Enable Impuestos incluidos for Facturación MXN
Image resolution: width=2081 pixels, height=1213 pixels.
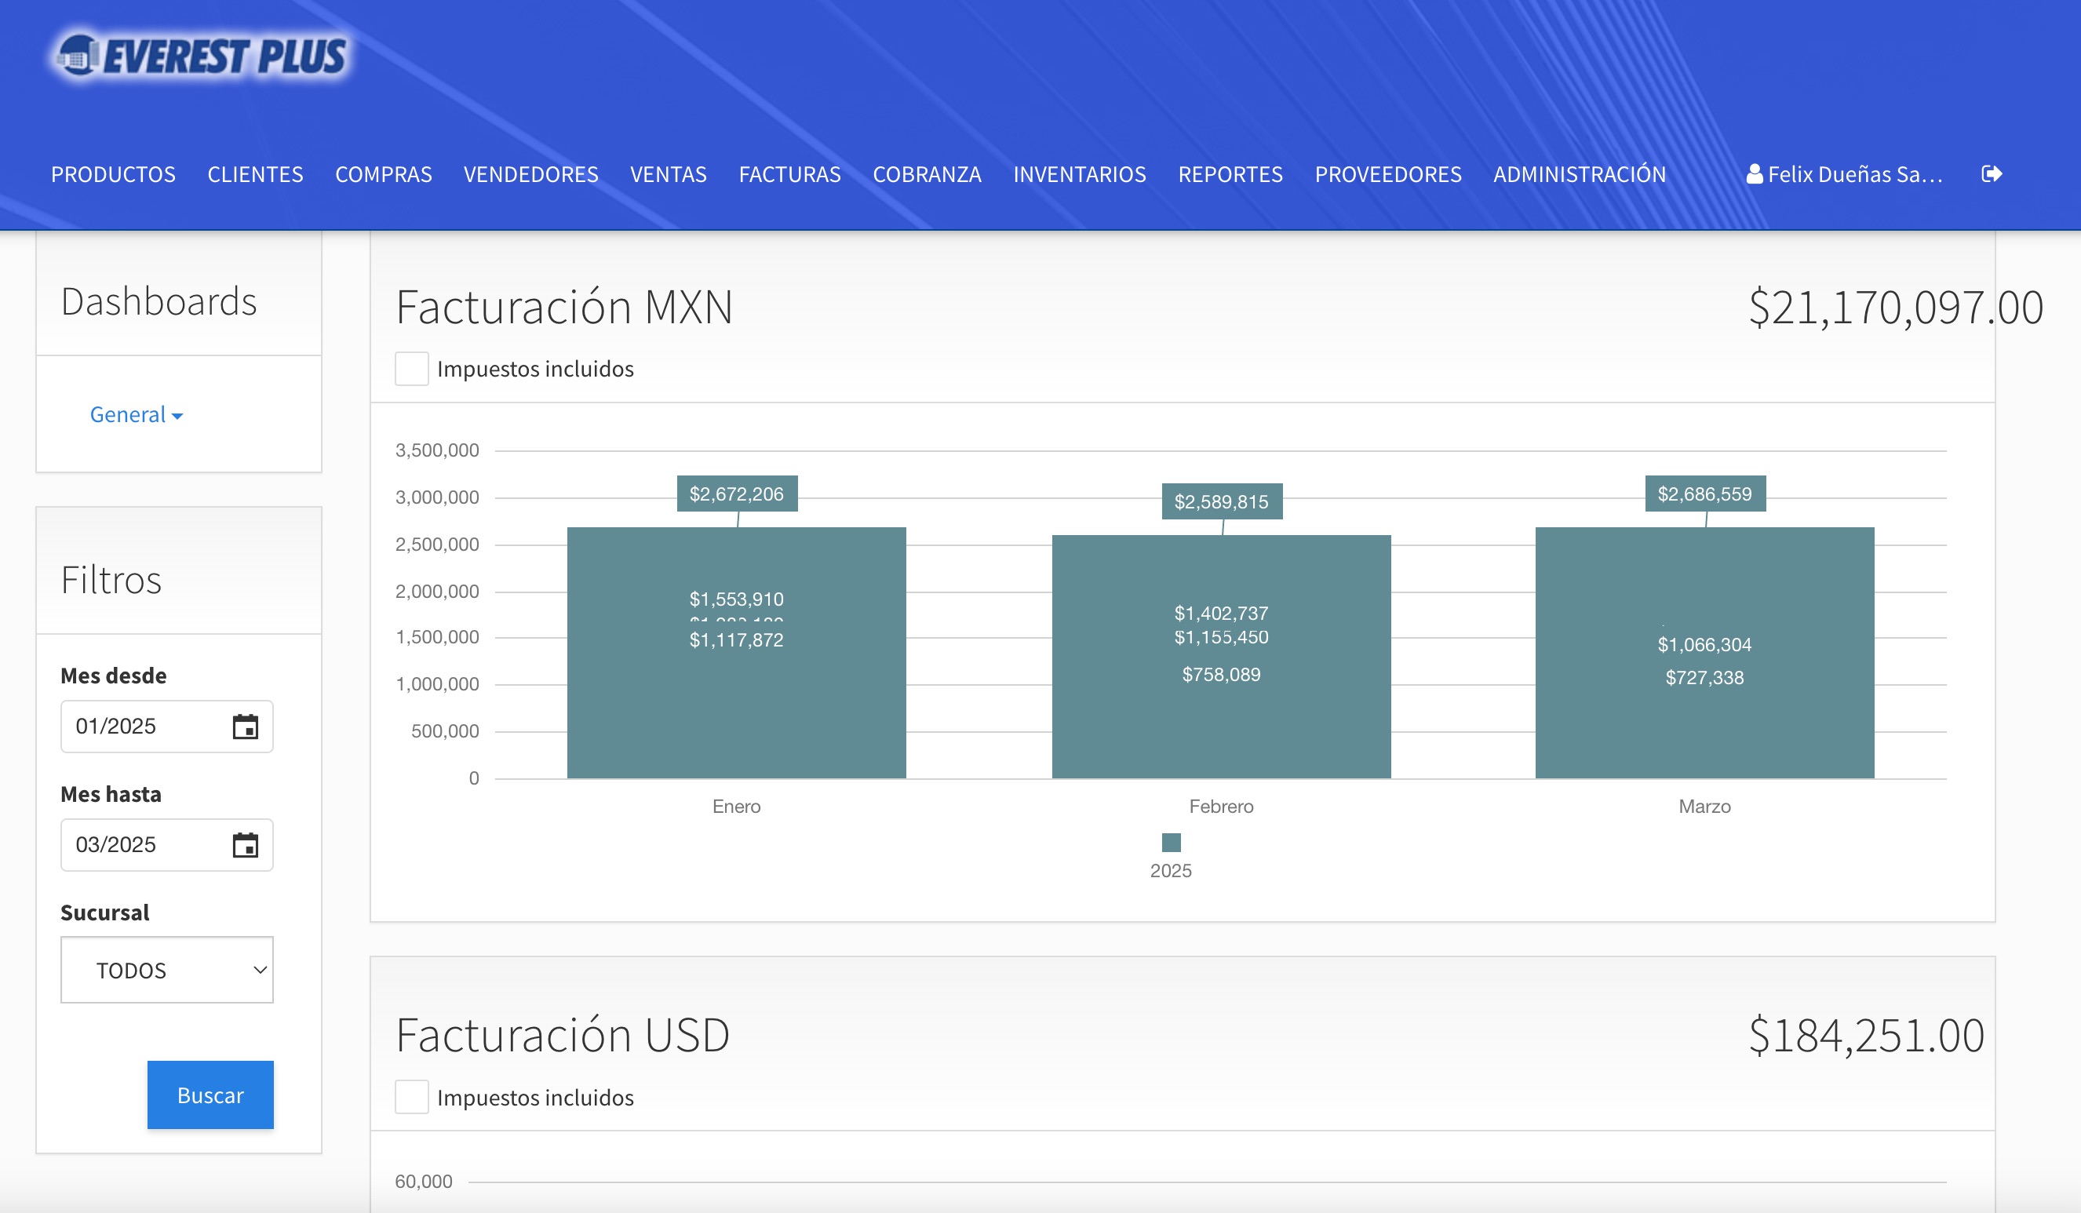411,368
